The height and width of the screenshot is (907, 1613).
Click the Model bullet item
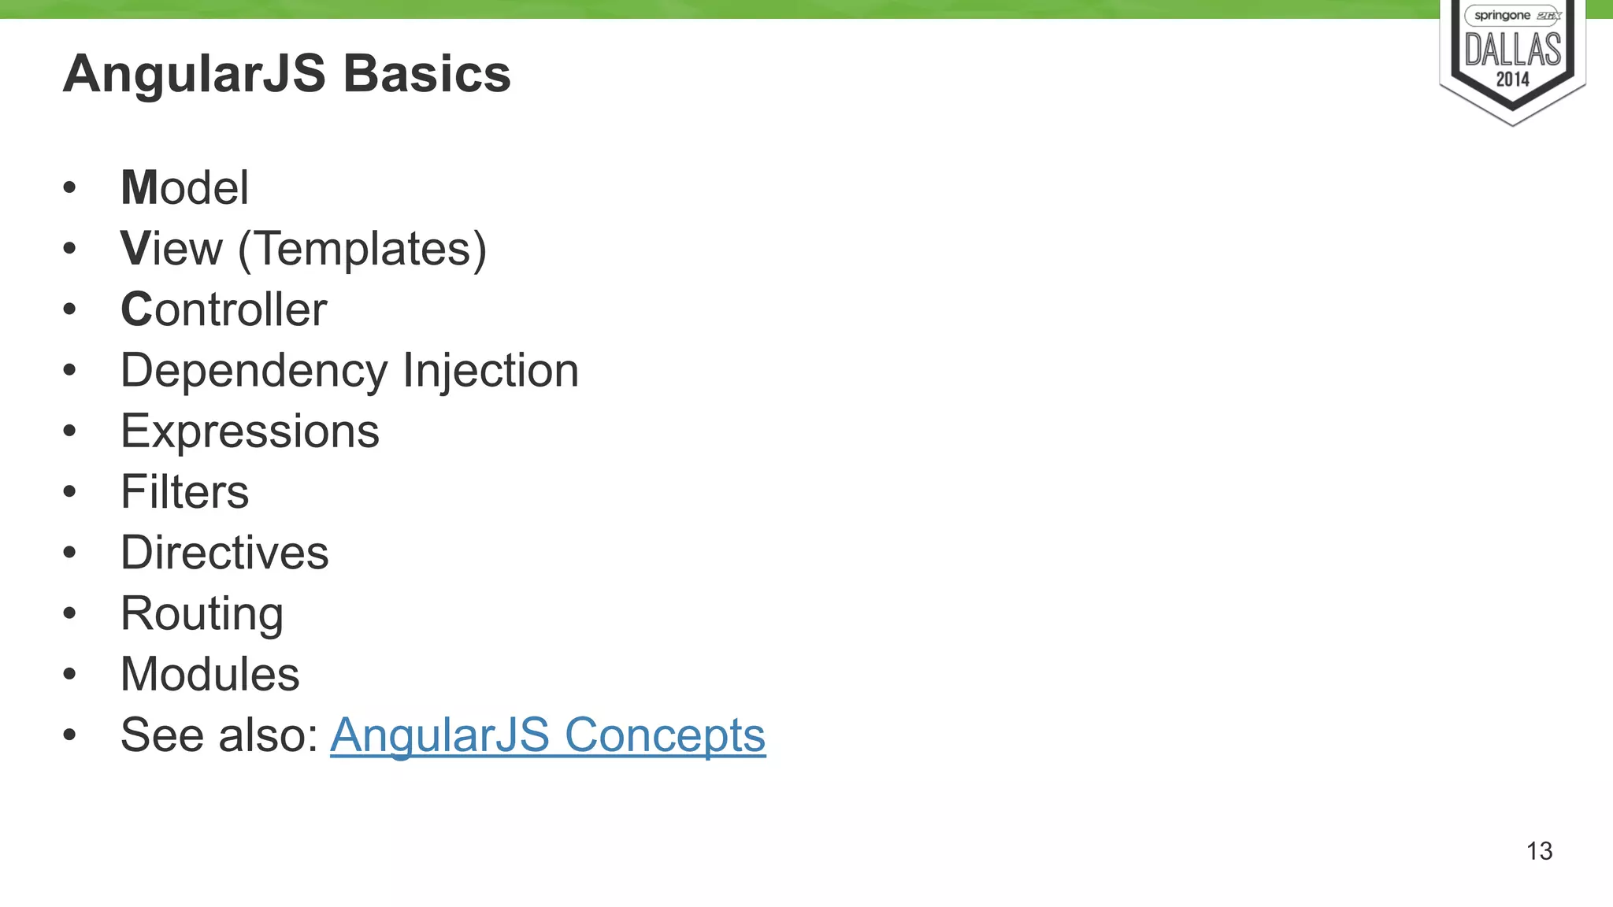[x=184, y=188]
